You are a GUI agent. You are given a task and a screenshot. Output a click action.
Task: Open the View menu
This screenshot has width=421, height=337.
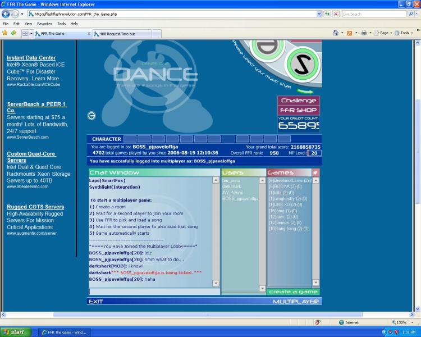click(x=28, y=24)
